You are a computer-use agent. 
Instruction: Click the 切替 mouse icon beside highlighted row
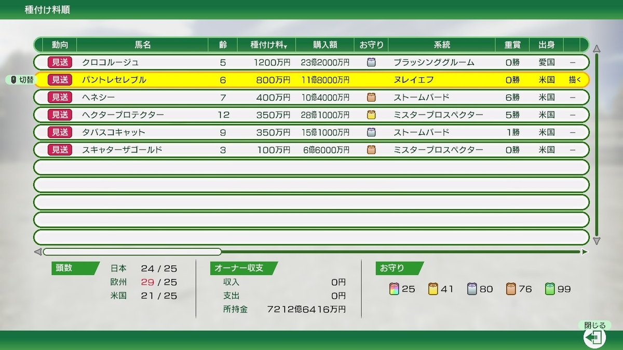pos(14,80)
